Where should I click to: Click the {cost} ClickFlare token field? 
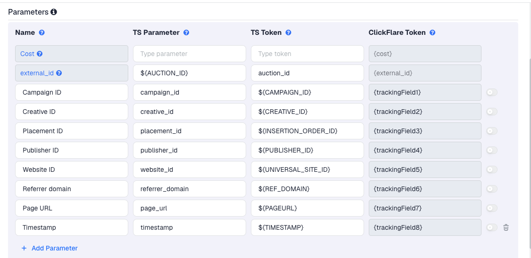425,54
